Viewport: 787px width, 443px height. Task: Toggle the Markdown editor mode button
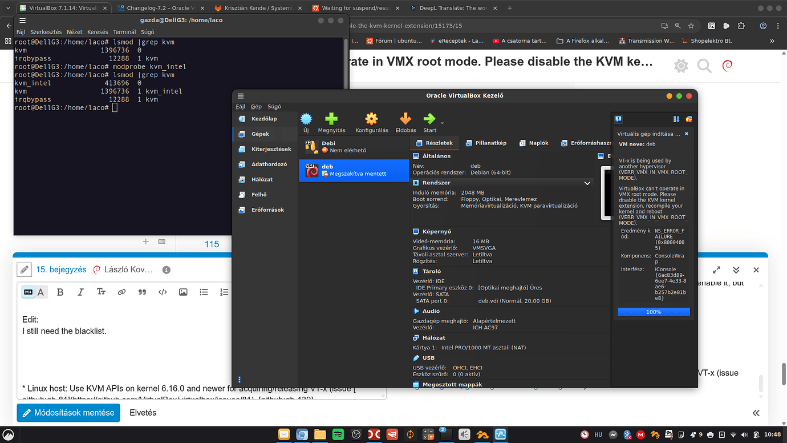28,292
